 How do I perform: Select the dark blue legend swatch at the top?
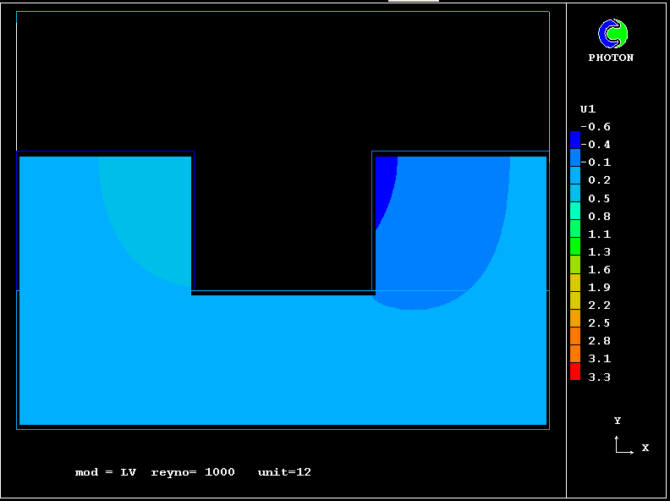(575, 140)
